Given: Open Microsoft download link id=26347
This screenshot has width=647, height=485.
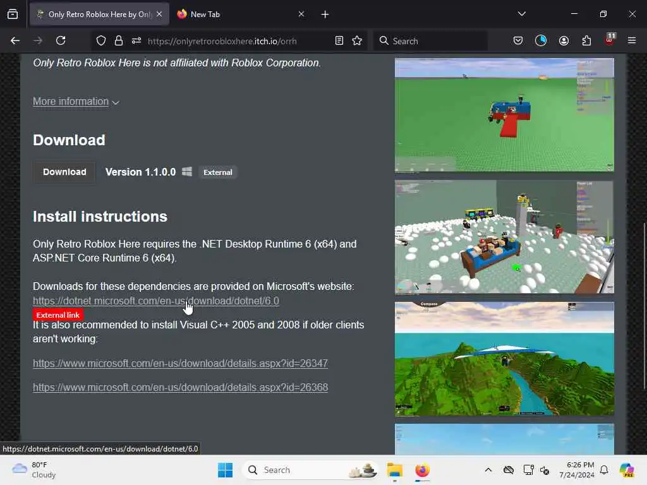Looking at the screenshot, I should [180, 363].
